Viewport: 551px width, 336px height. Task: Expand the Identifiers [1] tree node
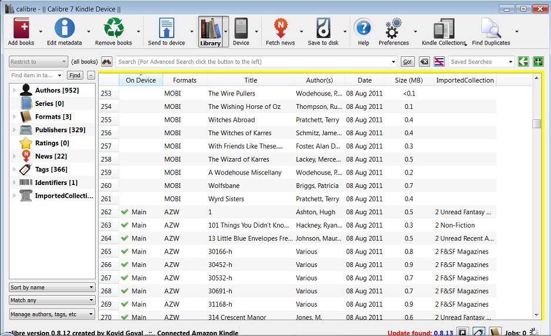pyautogui.click(x=14, y=183)
